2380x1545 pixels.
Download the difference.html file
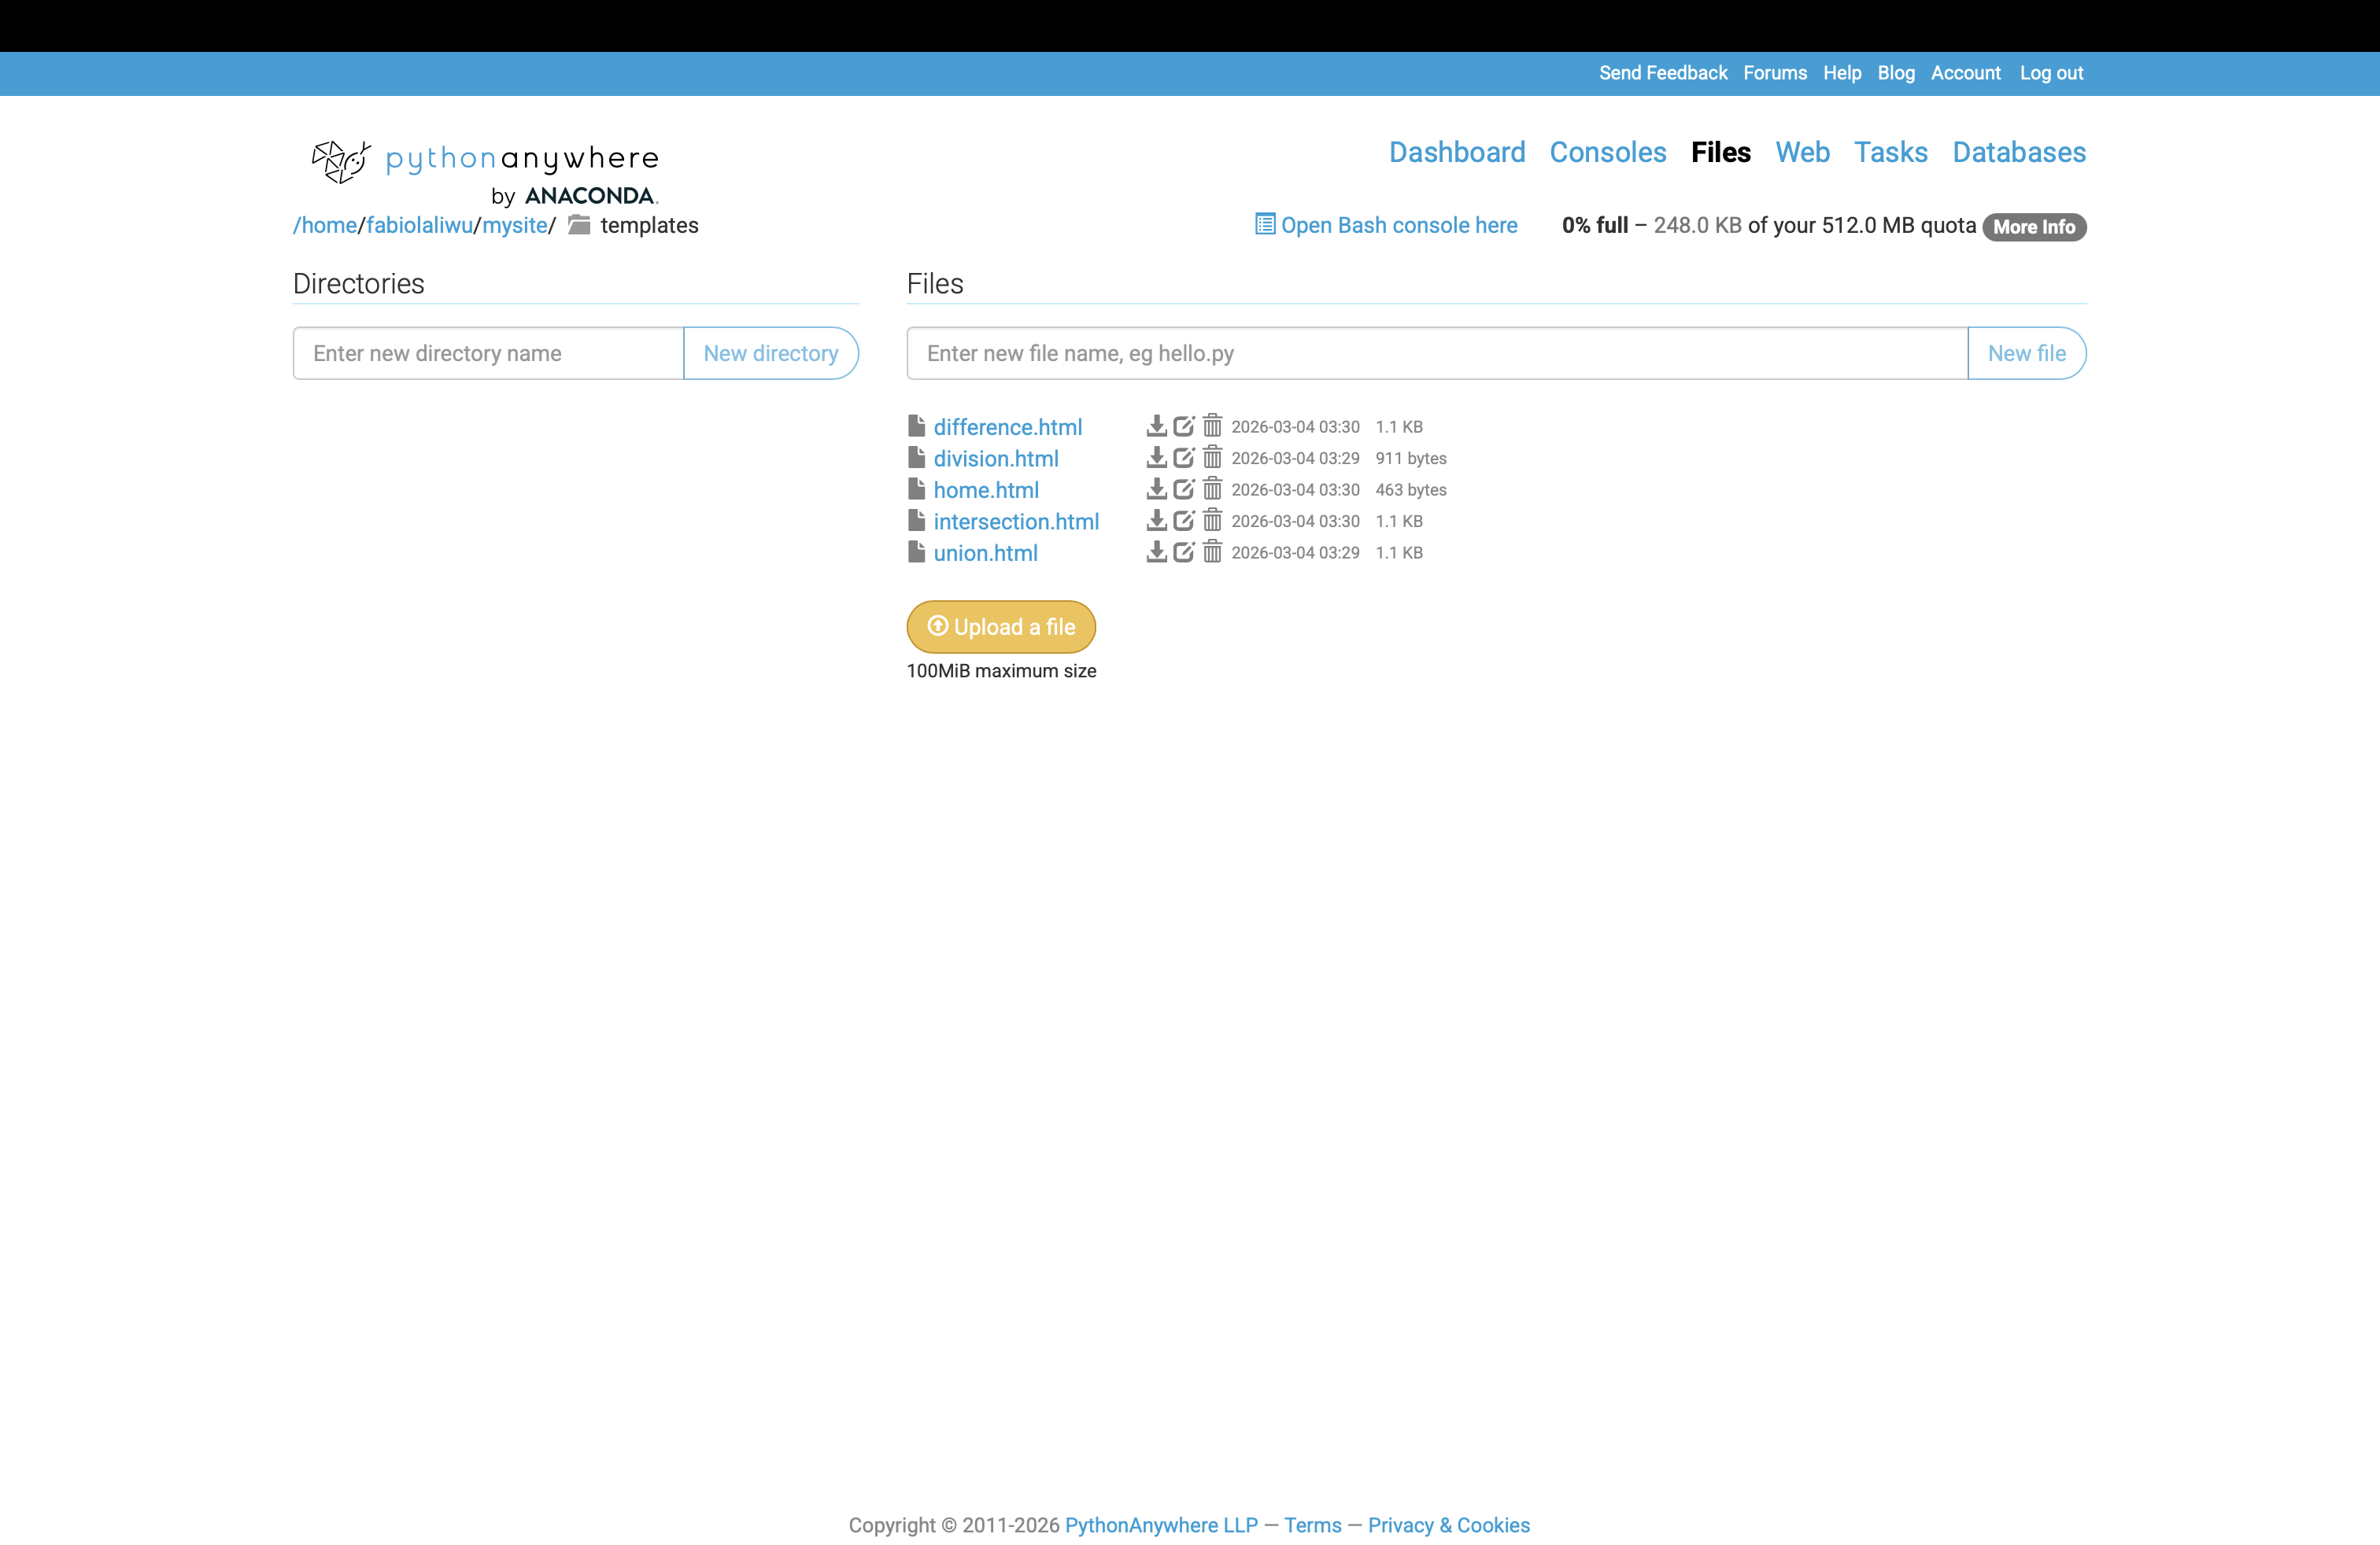tap(1156, 426)
